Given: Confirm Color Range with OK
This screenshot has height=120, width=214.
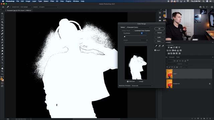Looking at the screenshot, I should click(x=159, y=29).
